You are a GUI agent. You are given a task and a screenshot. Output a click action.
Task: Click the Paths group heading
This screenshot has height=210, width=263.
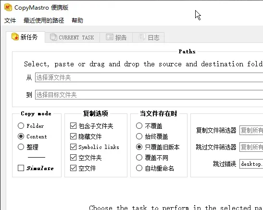(x=187, y=51)
